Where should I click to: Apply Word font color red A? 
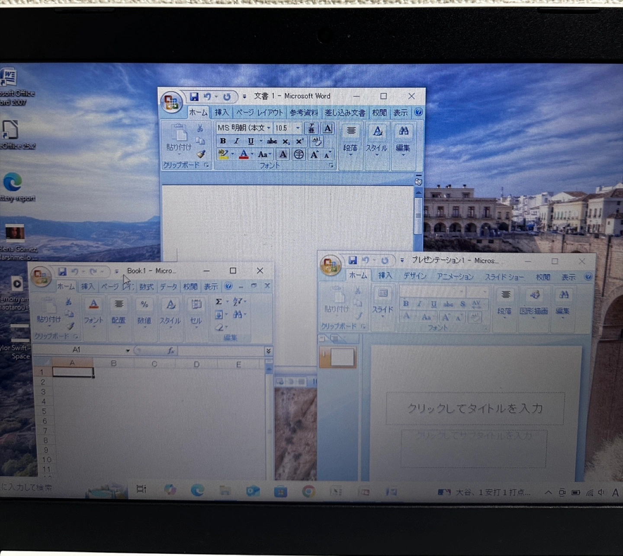(244, 154)
